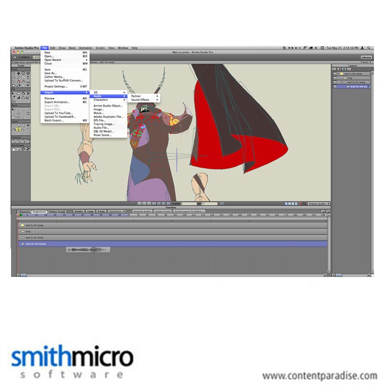Click the timeline zoom icon at right

328,211
